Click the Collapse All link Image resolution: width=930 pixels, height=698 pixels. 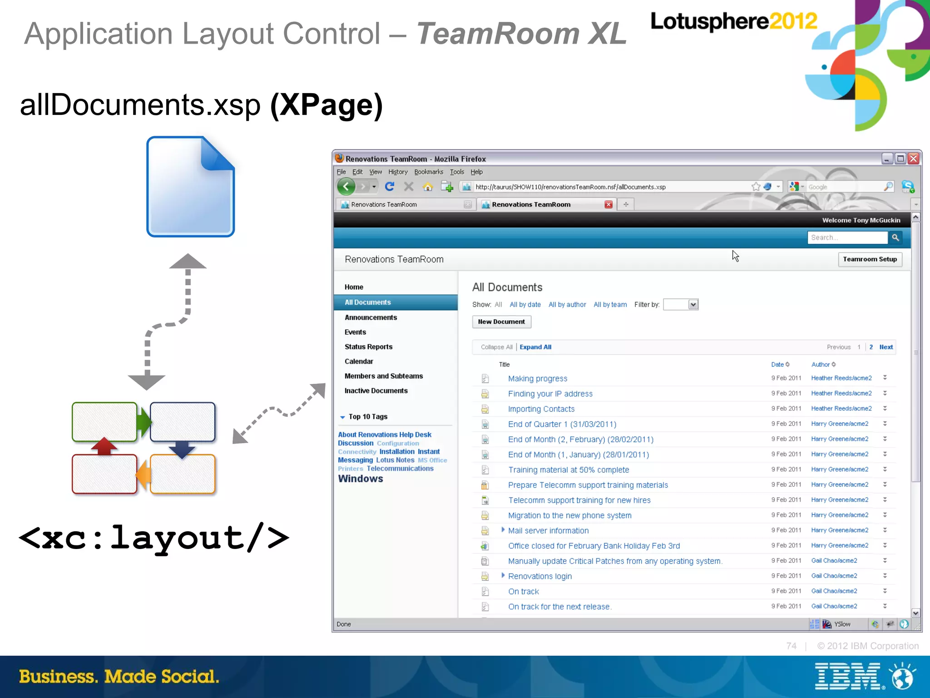click(496, 347)
